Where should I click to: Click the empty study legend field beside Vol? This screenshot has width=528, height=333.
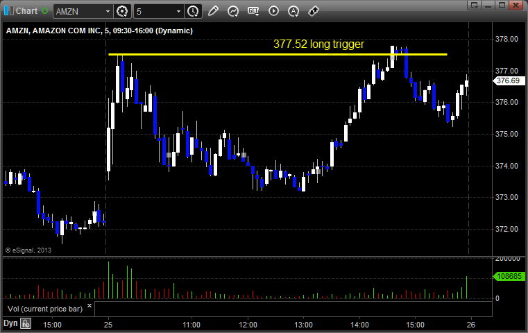click(293, 309)
